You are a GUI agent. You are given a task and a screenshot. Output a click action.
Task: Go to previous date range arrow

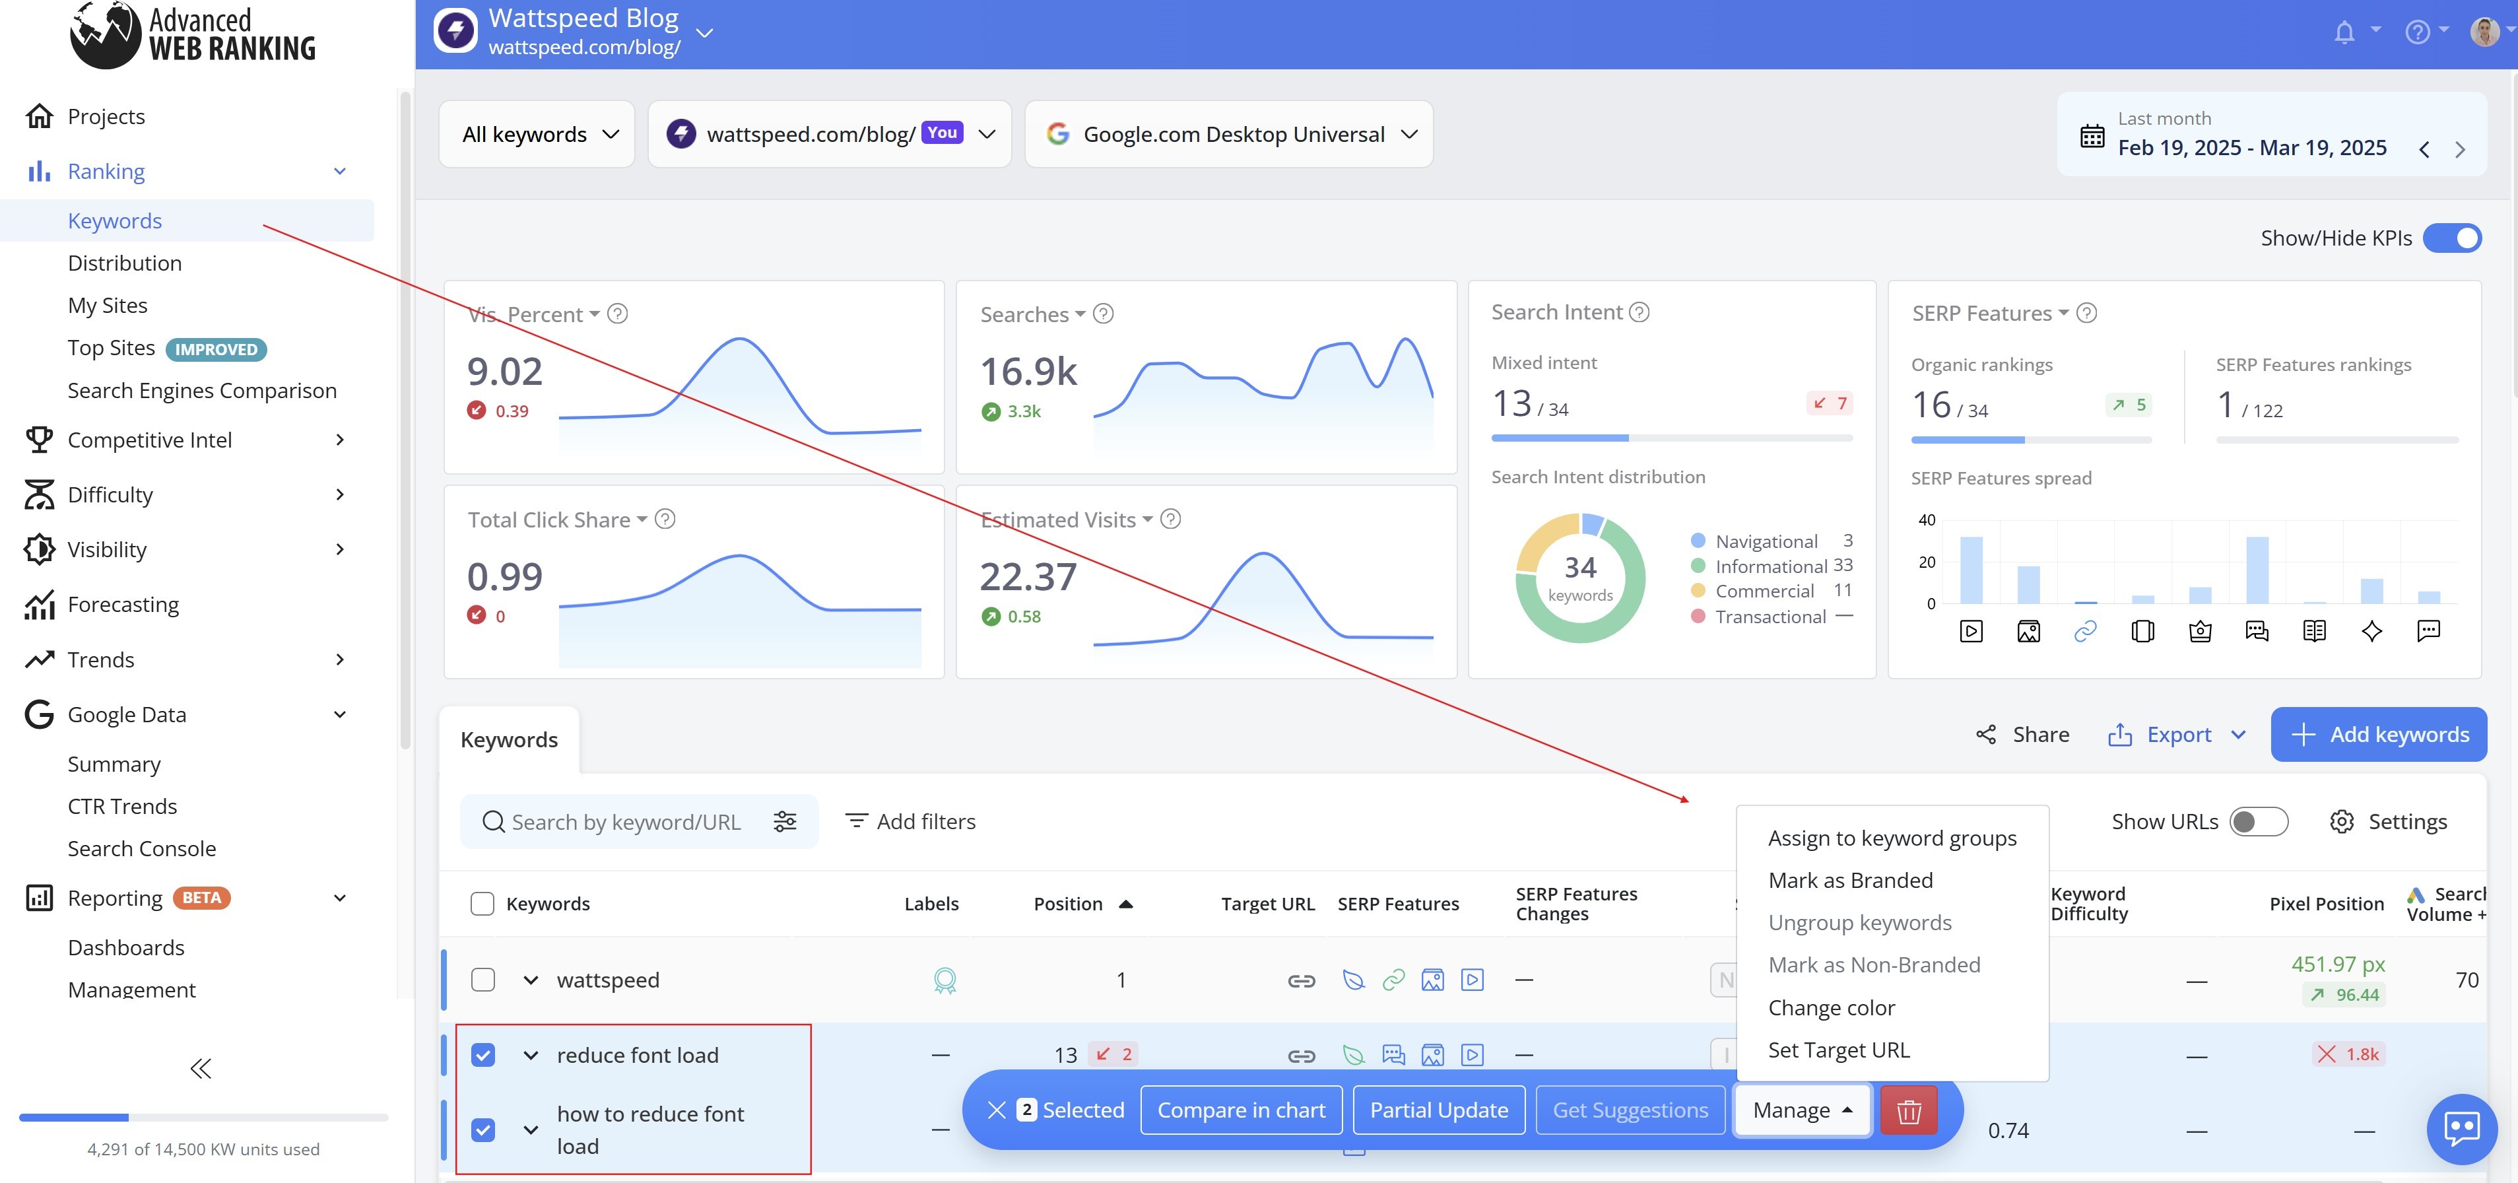[2424, 150]
